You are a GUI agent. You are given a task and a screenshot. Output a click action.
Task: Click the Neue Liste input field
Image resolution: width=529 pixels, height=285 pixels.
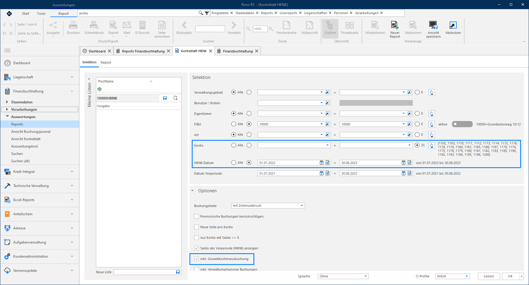(x=145, y=272)
